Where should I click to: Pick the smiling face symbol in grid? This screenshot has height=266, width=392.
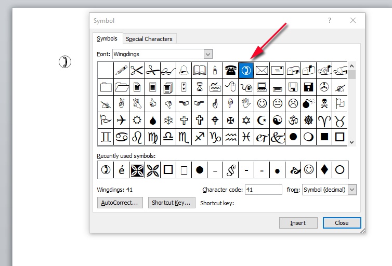point(262,104)
